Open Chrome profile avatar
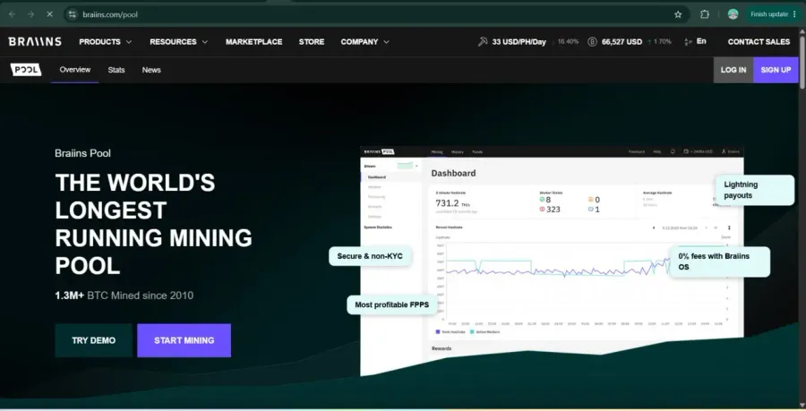The width and height of the screenshot is (806, 411). point(733,14)
